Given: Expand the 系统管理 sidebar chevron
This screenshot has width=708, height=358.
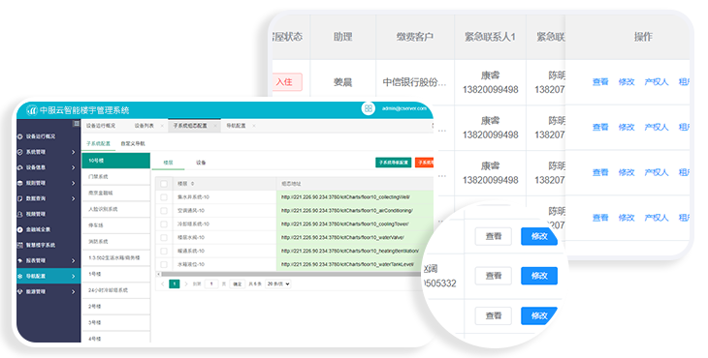Looking at the screenshot, I should pos(73,152).
